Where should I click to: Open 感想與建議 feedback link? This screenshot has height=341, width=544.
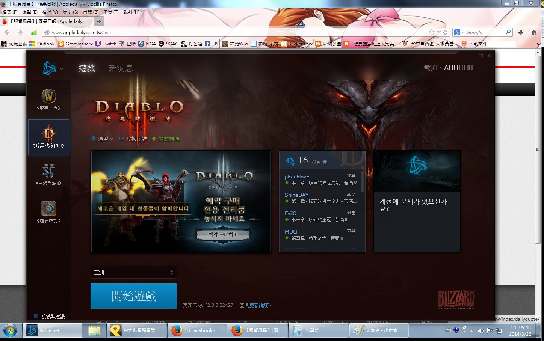click(49, 317)
